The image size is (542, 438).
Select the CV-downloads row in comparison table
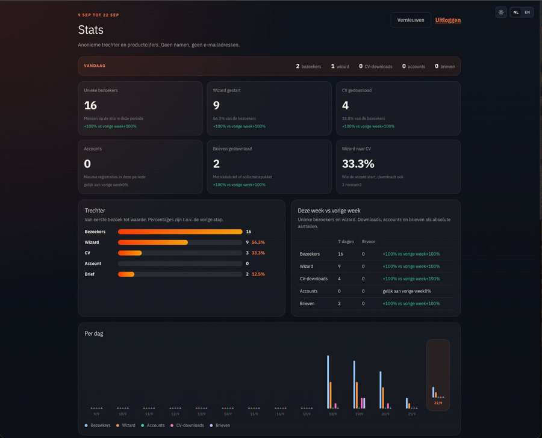pos(376,279)
